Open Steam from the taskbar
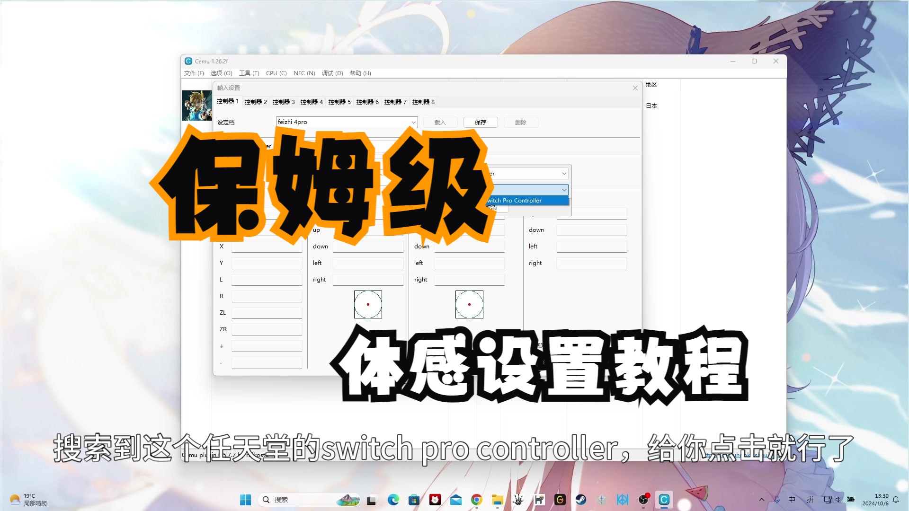 click(x=581, y=500)
